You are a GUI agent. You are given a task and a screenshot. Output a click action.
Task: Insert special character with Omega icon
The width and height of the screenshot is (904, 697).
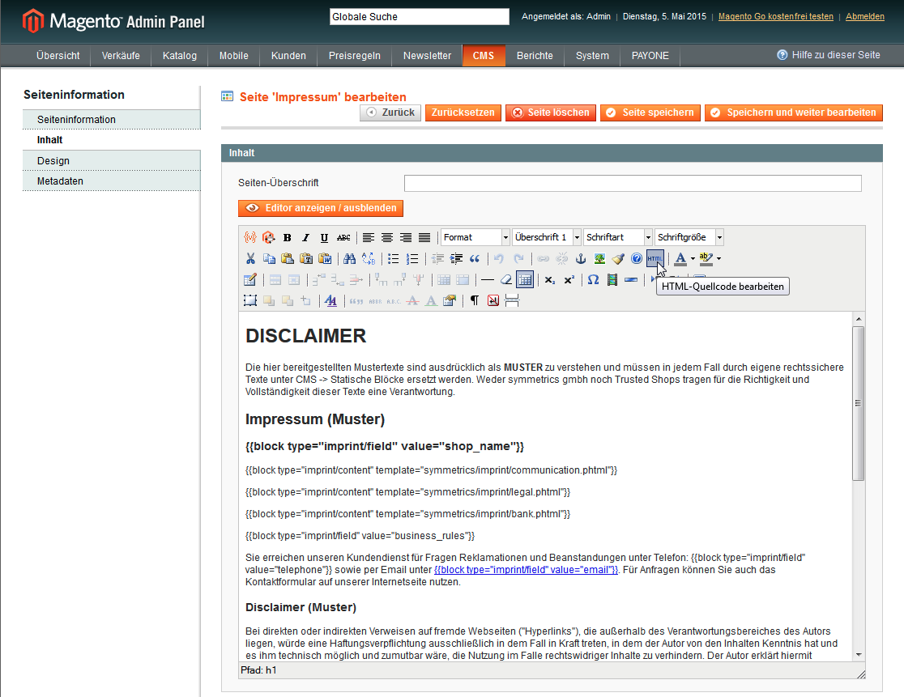593,280
